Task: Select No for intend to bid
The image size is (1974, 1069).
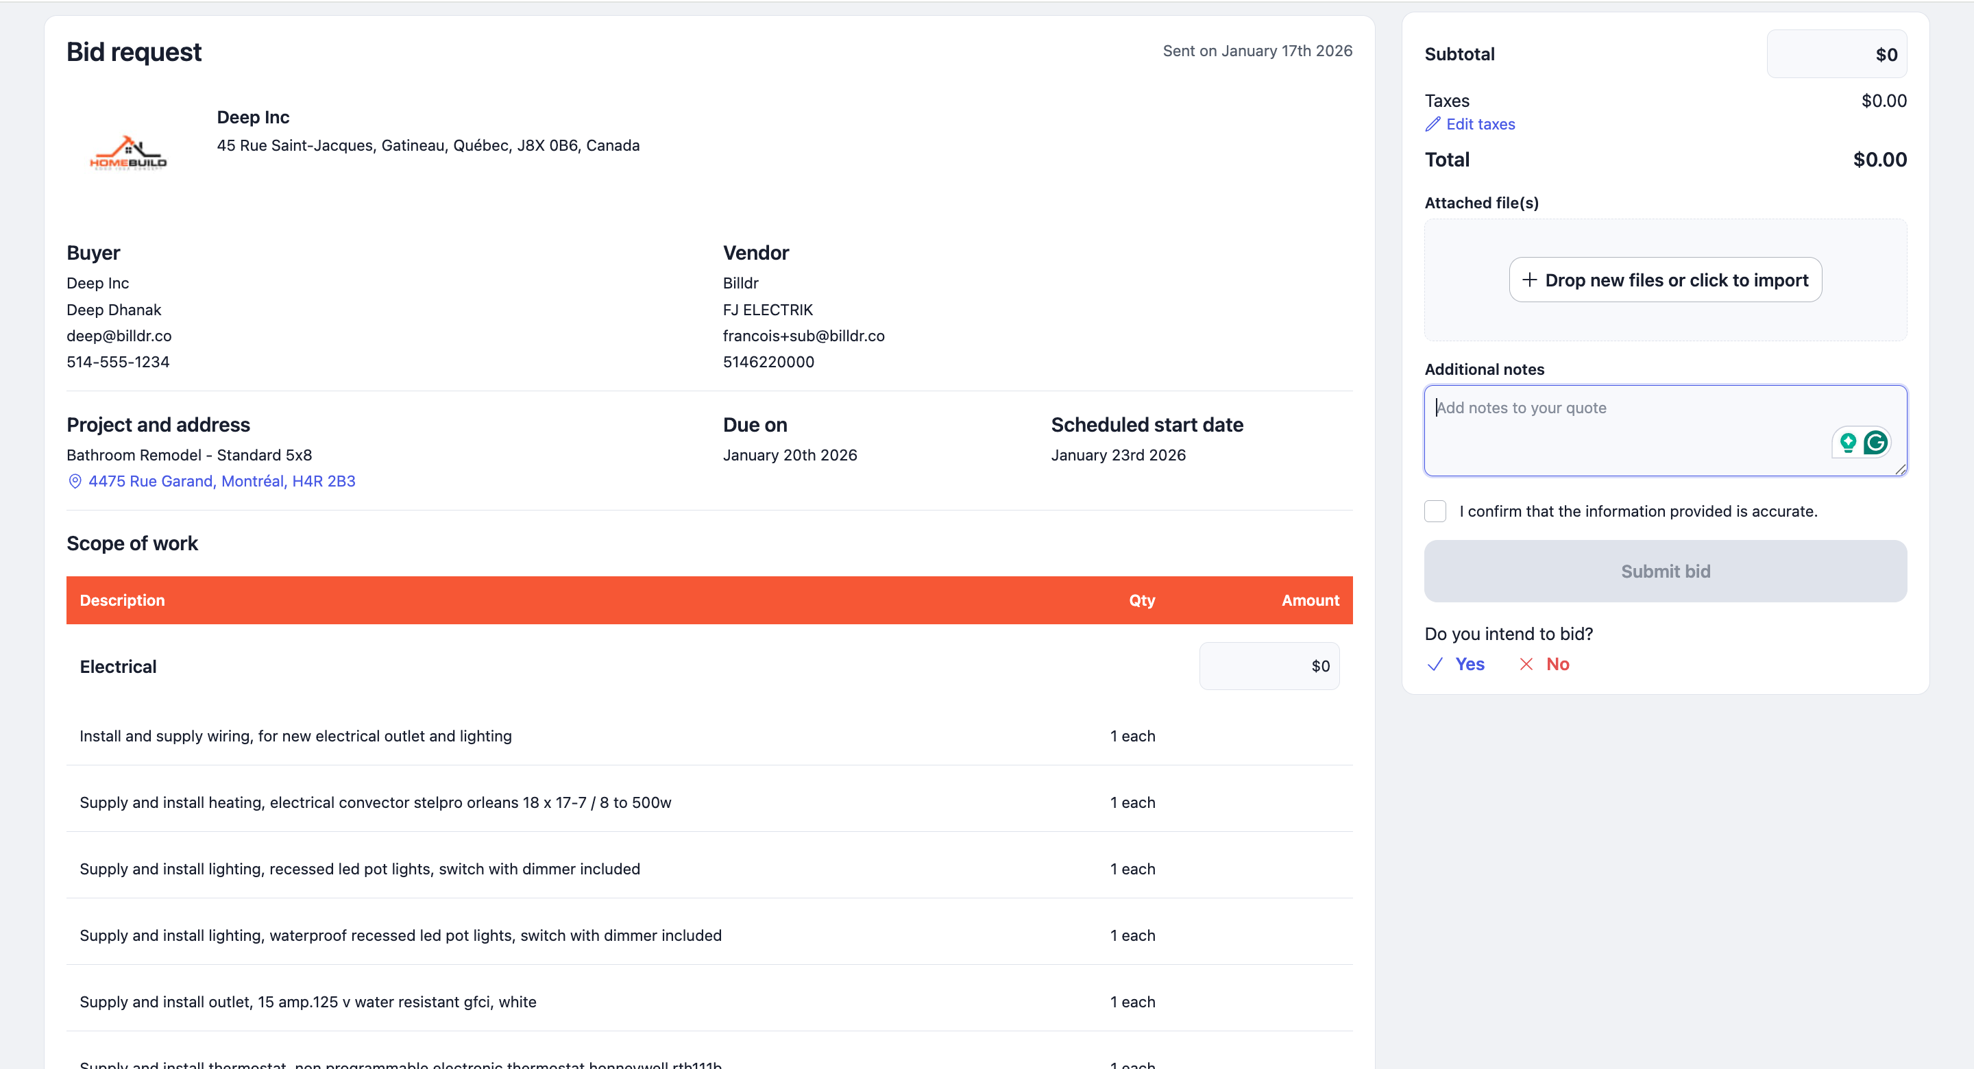Action: pos(1557,665)
